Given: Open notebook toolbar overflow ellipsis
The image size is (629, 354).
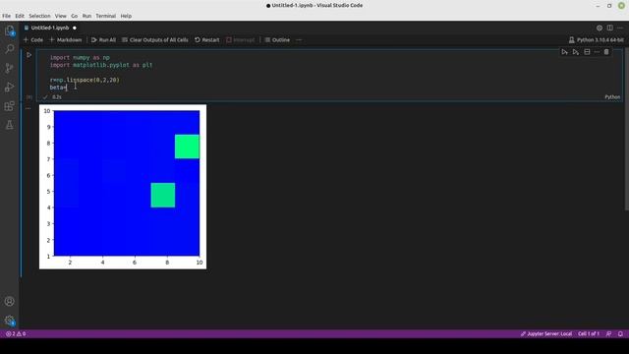Looking at the screenshot, I should [299, 39].
